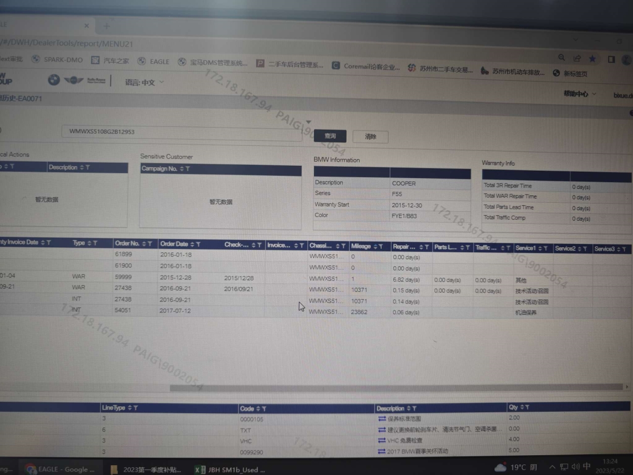Click the MINI logo icon
Image resolution: width=633 pixels, height=475 pixels.
74,80
